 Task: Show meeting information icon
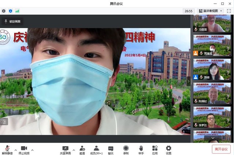[x=4, y=11]
